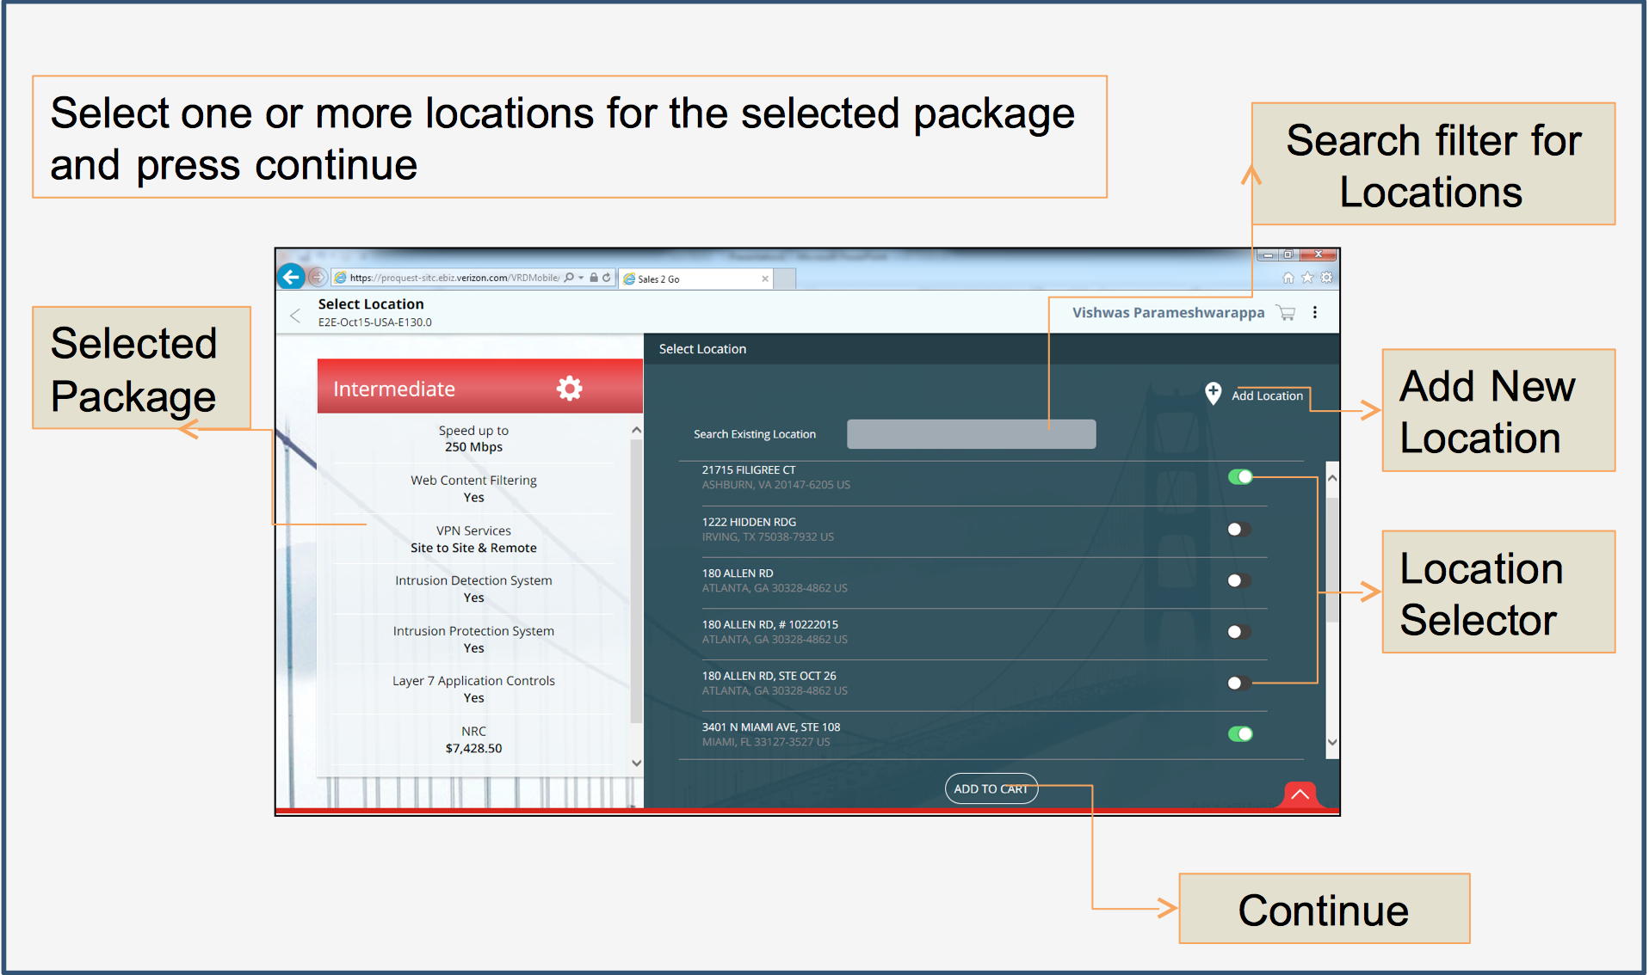The width and height of the screenshot is (1649, 975).
Task: Click the NRC $7,428.50 value
Action: pyautogui.click(x=473, y=749)
